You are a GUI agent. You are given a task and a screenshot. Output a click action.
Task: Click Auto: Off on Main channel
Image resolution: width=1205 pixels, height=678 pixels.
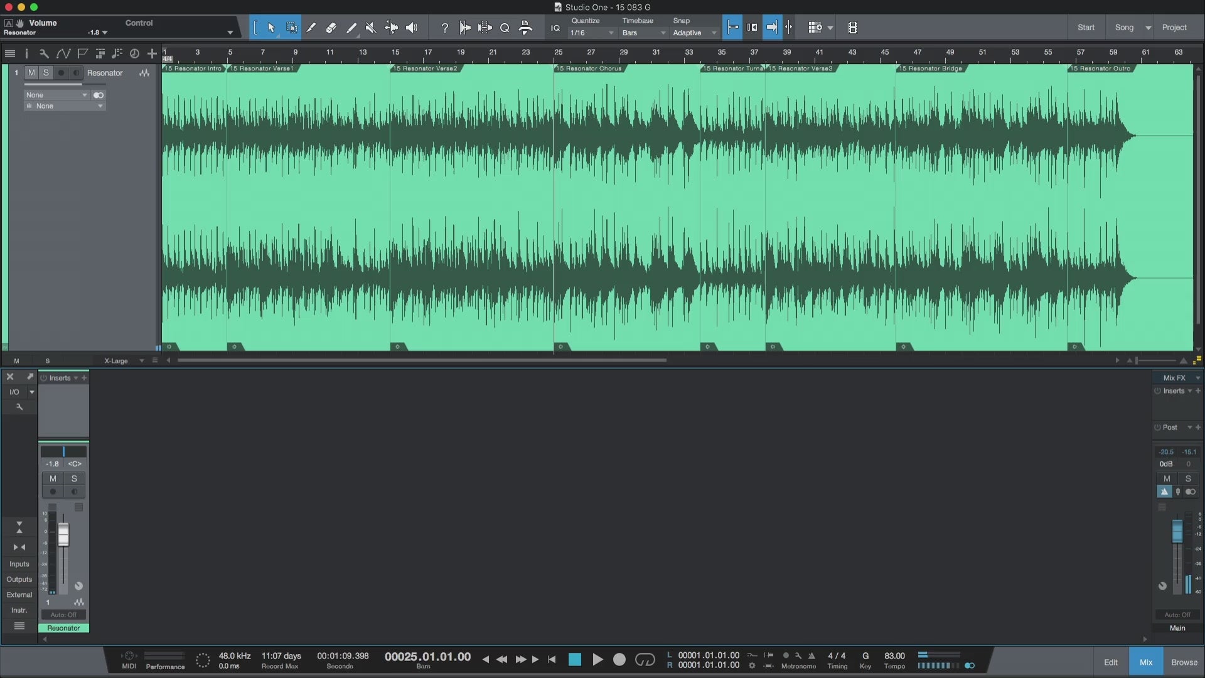pyautogui.click(x=1177, y=615)
